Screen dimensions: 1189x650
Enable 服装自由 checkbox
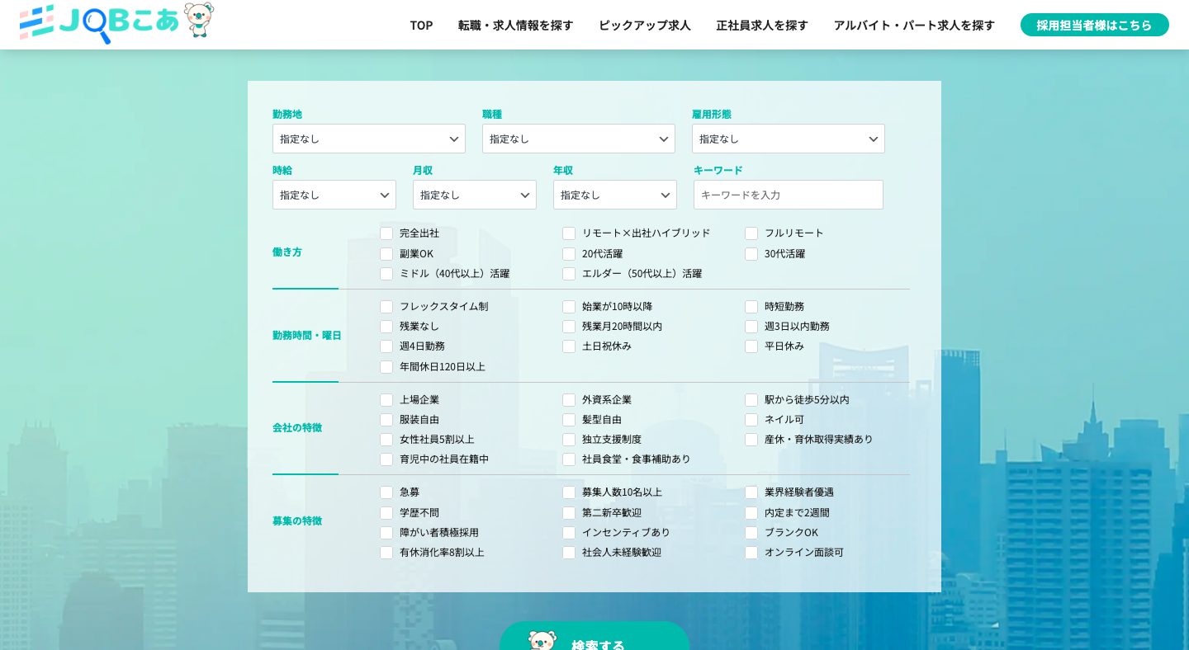coord(386,420)
